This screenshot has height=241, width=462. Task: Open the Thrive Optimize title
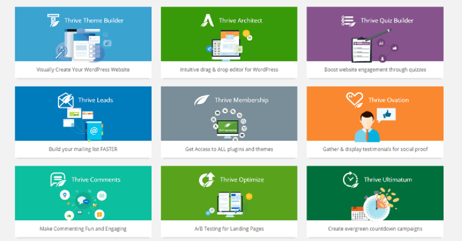click(x=242, y=179)
